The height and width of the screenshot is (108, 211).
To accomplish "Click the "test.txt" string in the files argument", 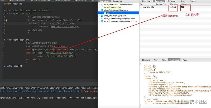I will point(61,50).
